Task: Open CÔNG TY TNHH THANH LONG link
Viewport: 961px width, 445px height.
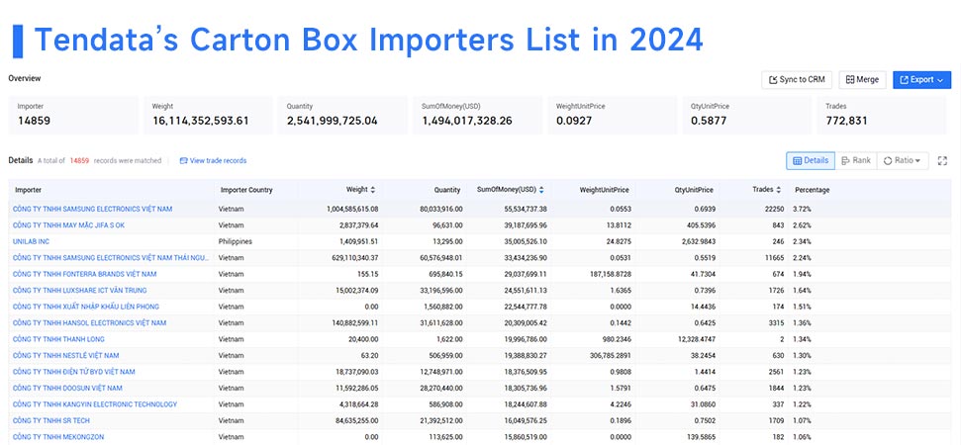Action: [x=58, y=339]
